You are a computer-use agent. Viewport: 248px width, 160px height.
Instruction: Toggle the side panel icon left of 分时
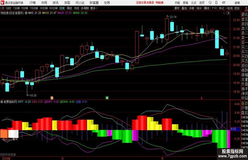tap(2, 8)
